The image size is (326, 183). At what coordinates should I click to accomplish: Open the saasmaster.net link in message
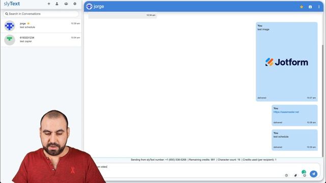coord(286,112)
